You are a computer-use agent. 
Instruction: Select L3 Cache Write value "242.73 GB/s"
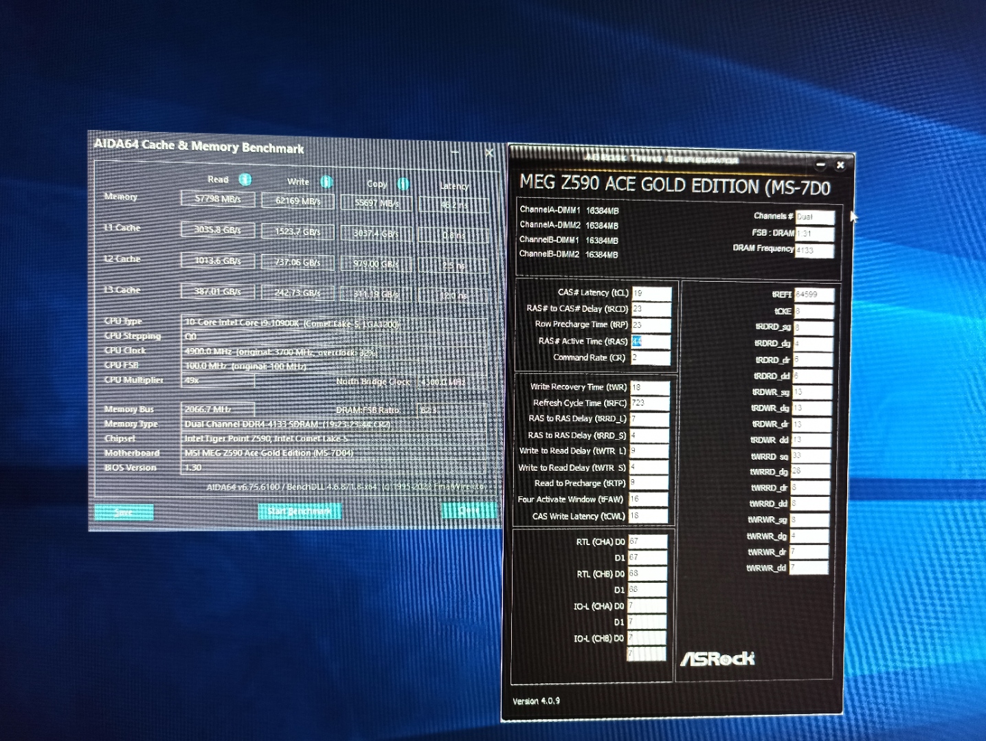[x=298, y=293]
